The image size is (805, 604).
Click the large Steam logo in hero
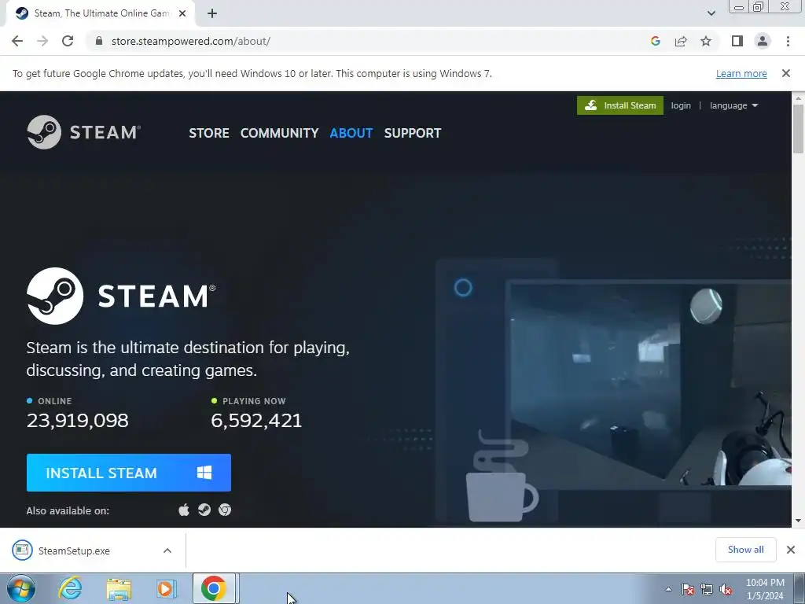(x=121, y=296)
